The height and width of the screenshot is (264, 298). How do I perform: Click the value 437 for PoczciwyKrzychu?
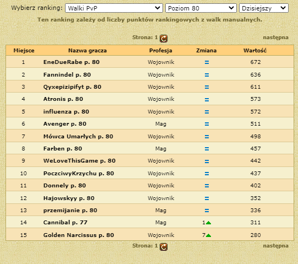(x=256, y=174)
